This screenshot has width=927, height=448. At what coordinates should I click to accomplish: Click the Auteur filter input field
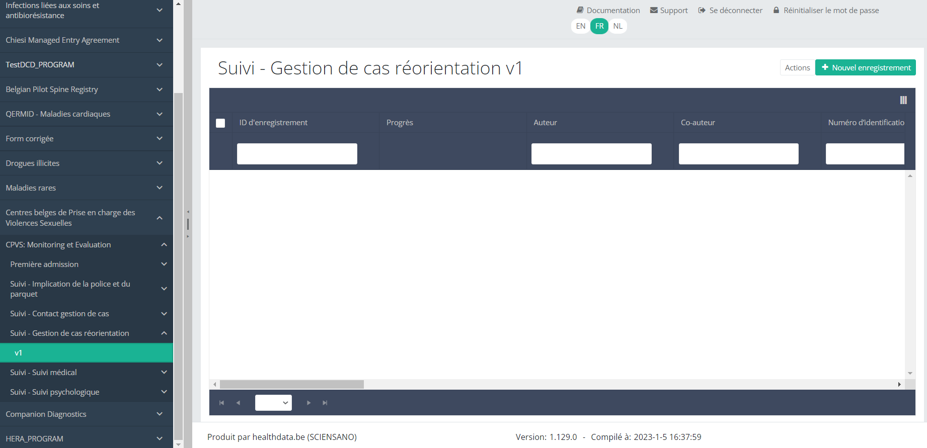point(591,154)
